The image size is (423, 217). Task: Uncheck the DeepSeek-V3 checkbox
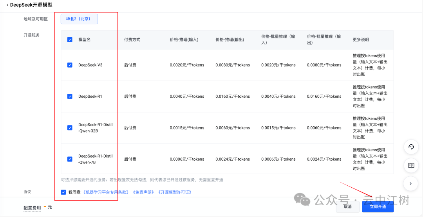point(70,65)
